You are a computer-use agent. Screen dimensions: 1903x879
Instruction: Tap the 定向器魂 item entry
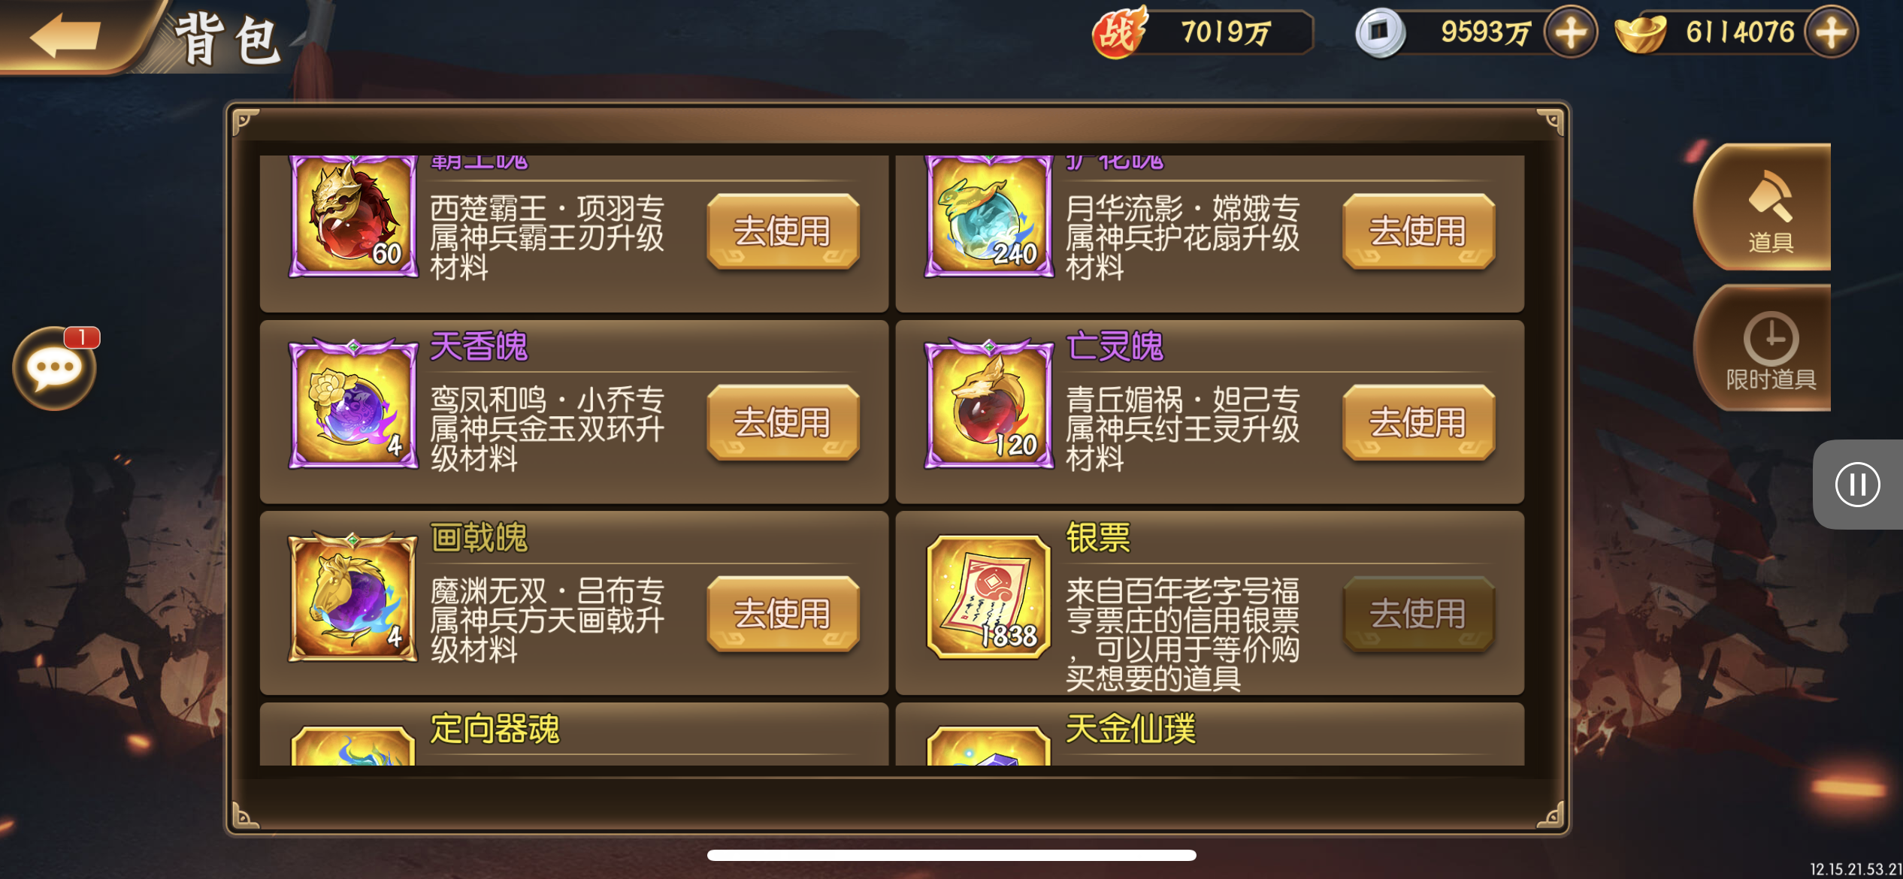click(574, 735)
